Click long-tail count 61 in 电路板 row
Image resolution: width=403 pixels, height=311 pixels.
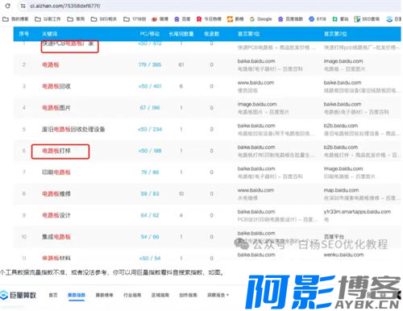tap(181, 64)
